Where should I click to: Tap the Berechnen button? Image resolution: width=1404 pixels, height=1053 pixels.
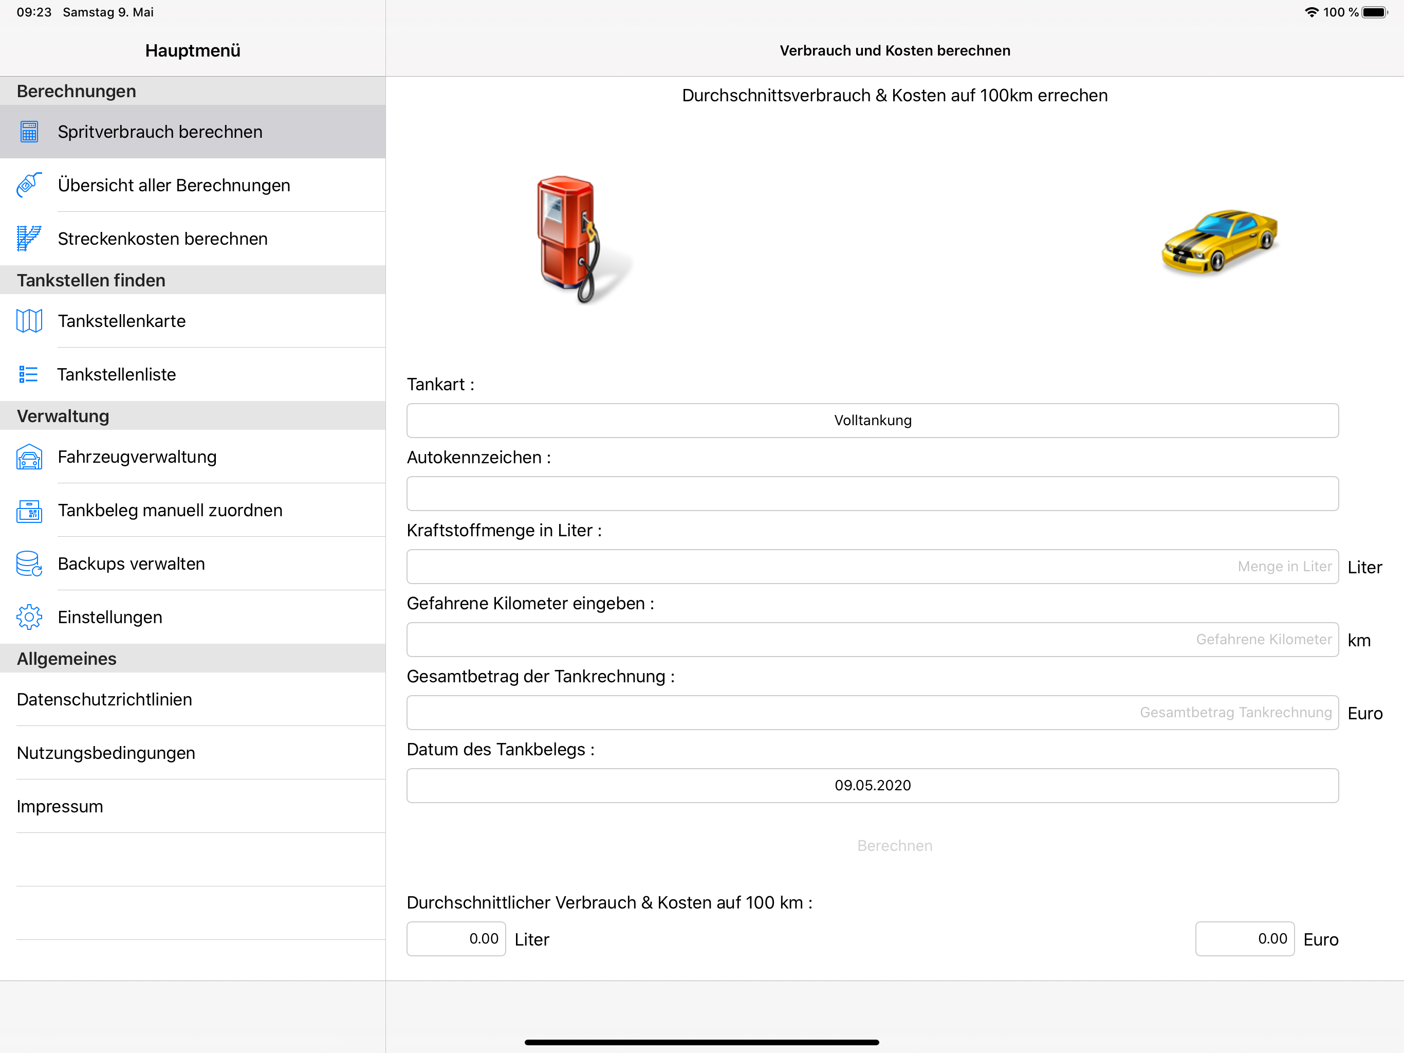coord(894,845)
